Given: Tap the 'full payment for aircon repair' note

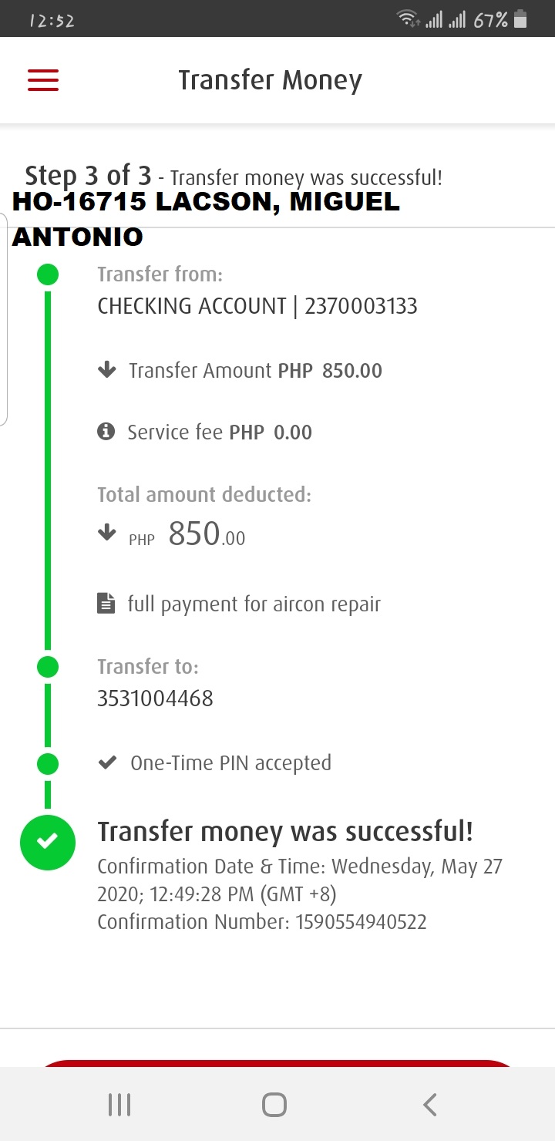Looking at the screenshot, I should pyautogui.click(x=254, y=604).
